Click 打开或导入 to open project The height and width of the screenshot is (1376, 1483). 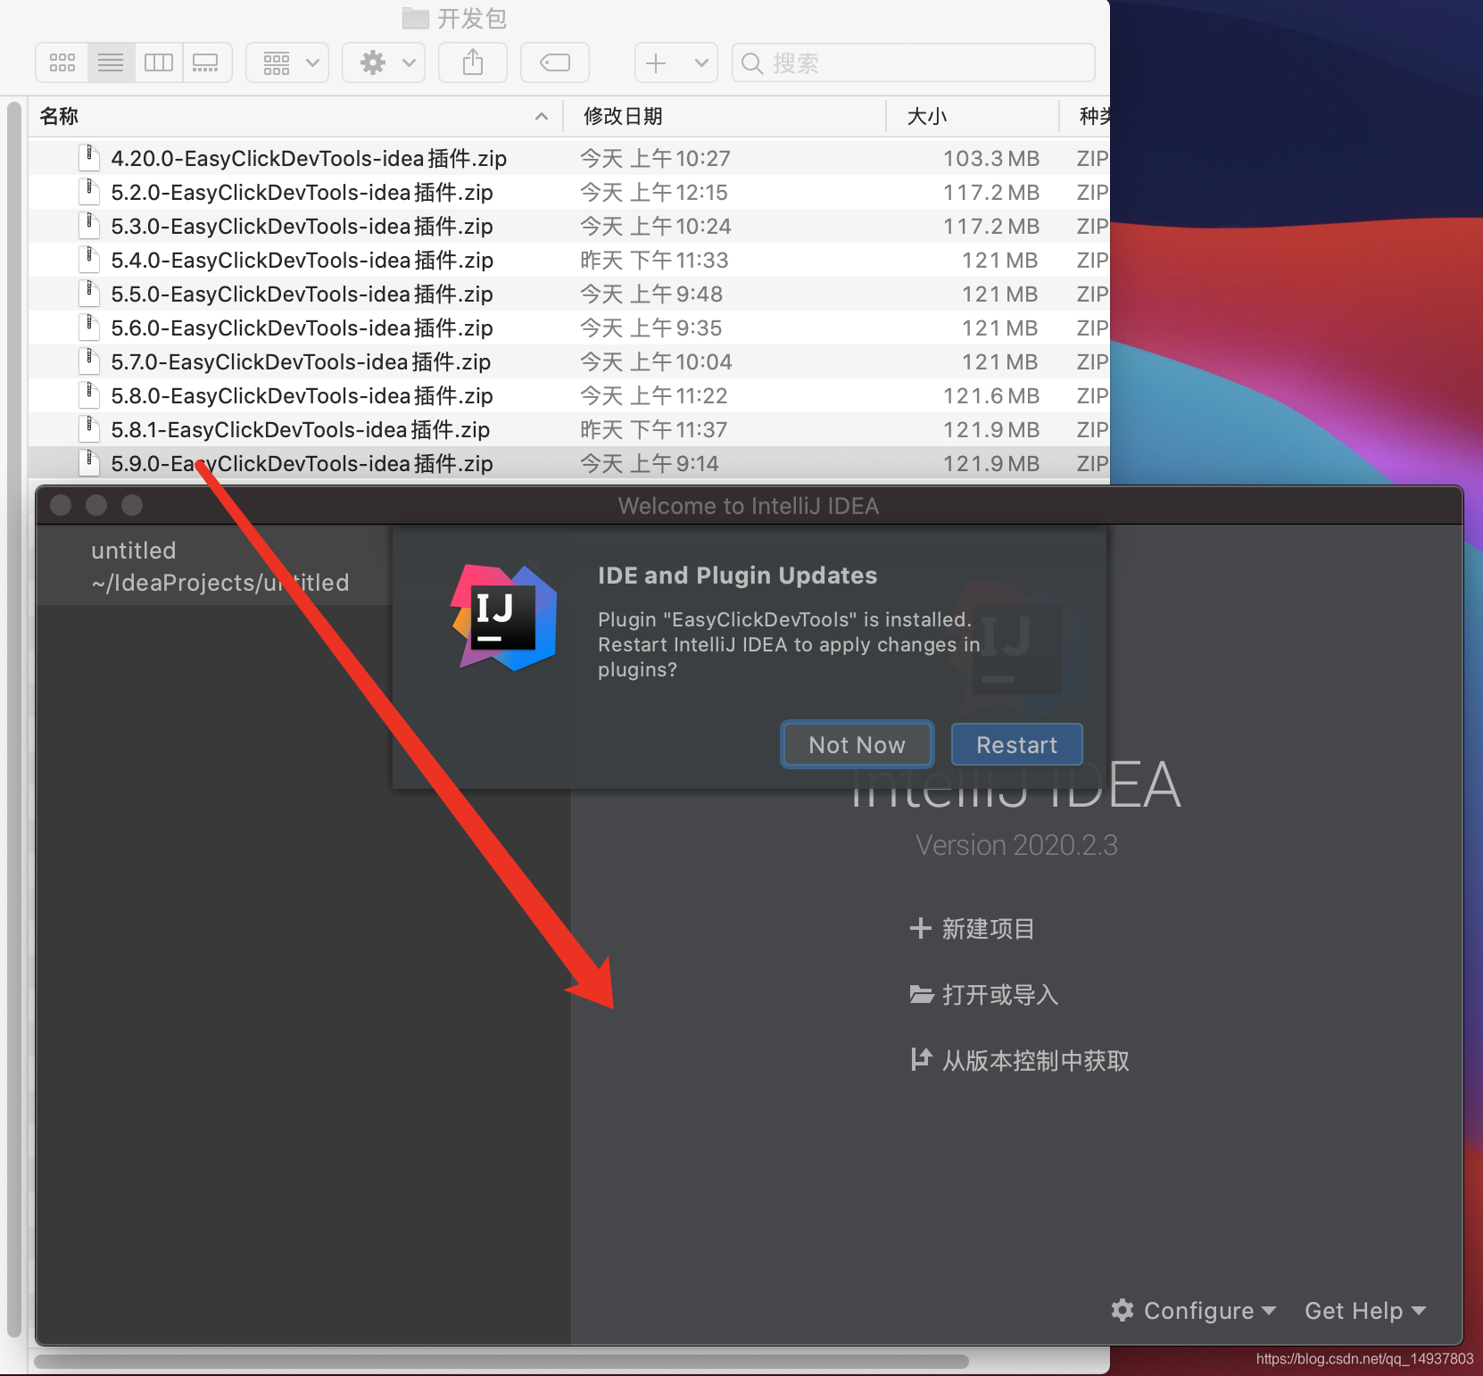(x=999, y=995)
